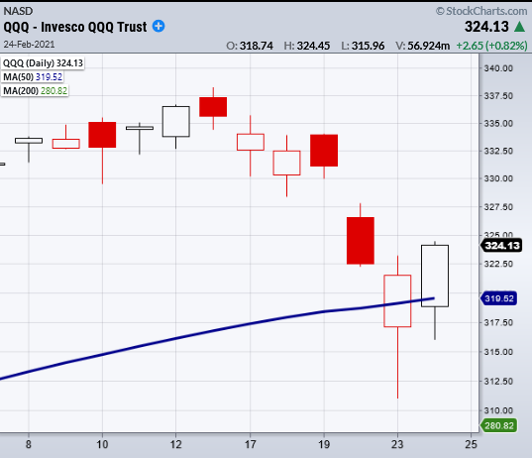Click date label 17 on the time axis
The height and width of the screenshot is (458, 532).
pos(250,444)
